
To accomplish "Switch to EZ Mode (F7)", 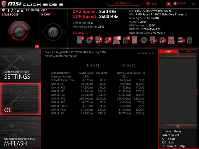I will (x=124, y=3).
